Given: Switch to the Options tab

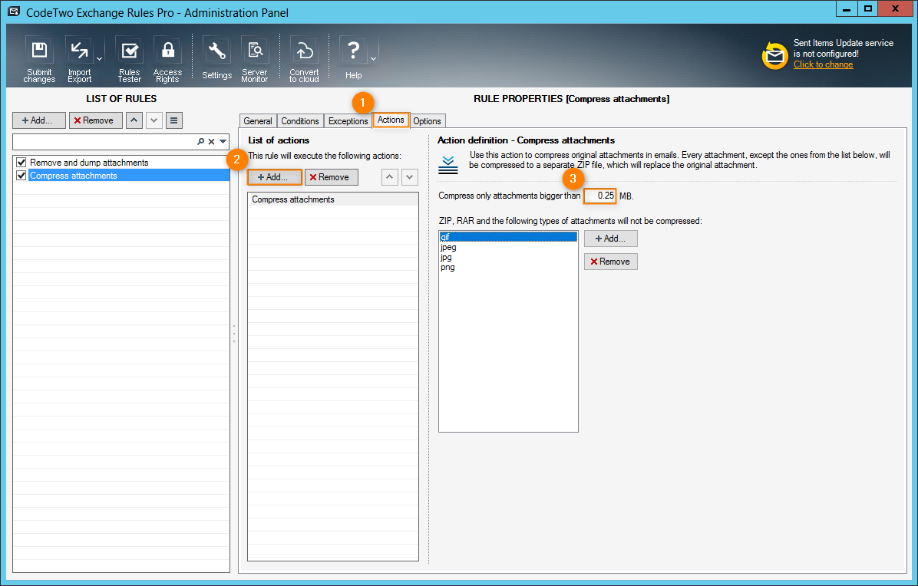Looking at the screenshot, I should (427, 121).
